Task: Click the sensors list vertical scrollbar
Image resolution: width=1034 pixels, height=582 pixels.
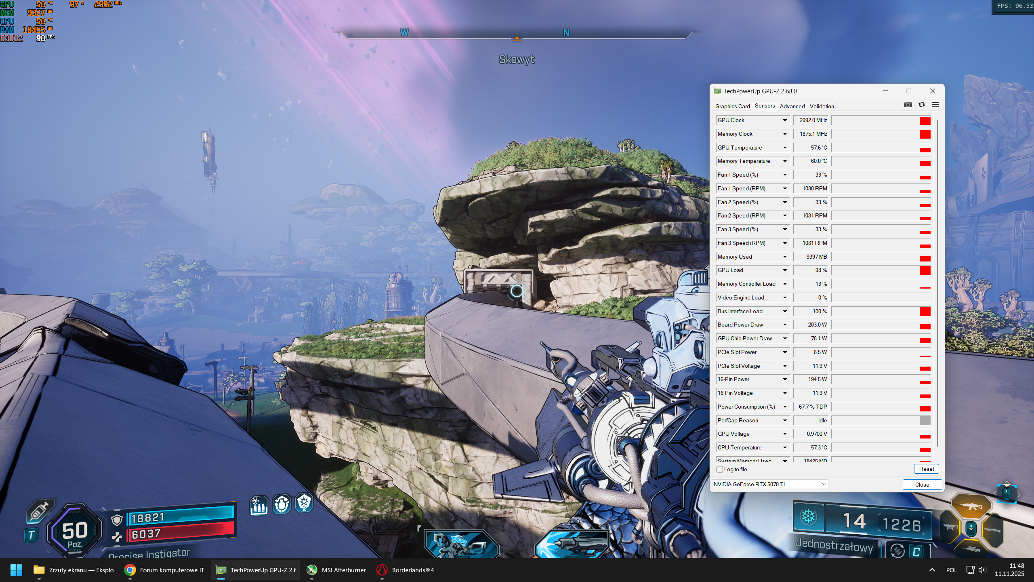Action: click(x=937, y=283)
